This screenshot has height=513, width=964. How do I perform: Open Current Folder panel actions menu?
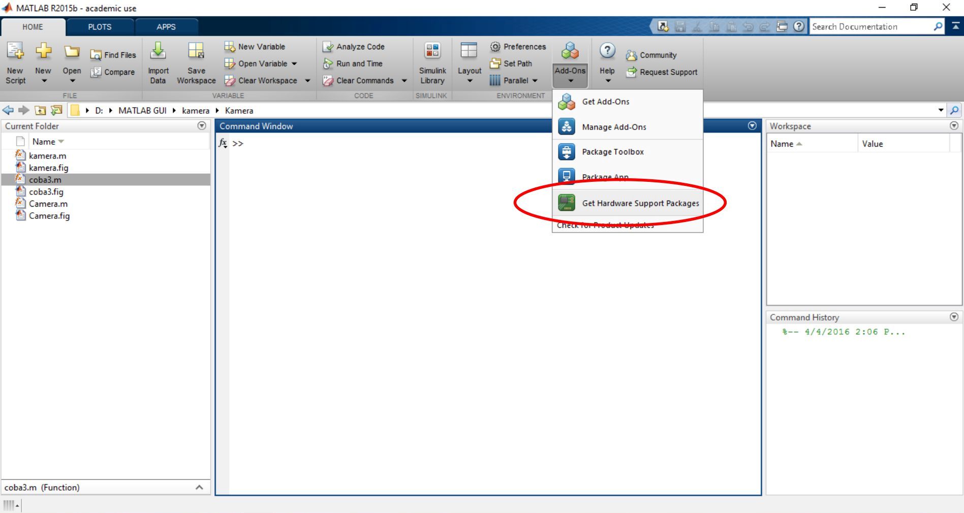[202, 125]
